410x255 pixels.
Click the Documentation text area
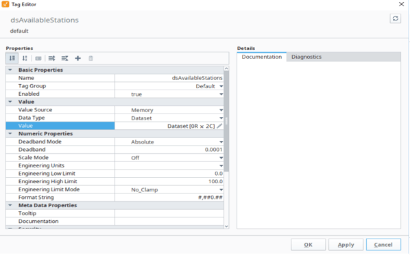tap(319, 145)
